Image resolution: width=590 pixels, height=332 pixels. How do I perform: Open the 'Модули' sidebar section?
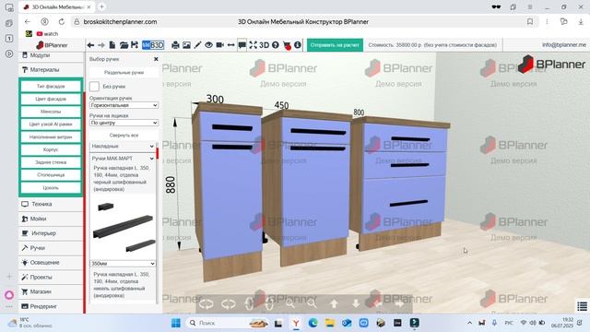pyautogui.click(x=51, y=55)
